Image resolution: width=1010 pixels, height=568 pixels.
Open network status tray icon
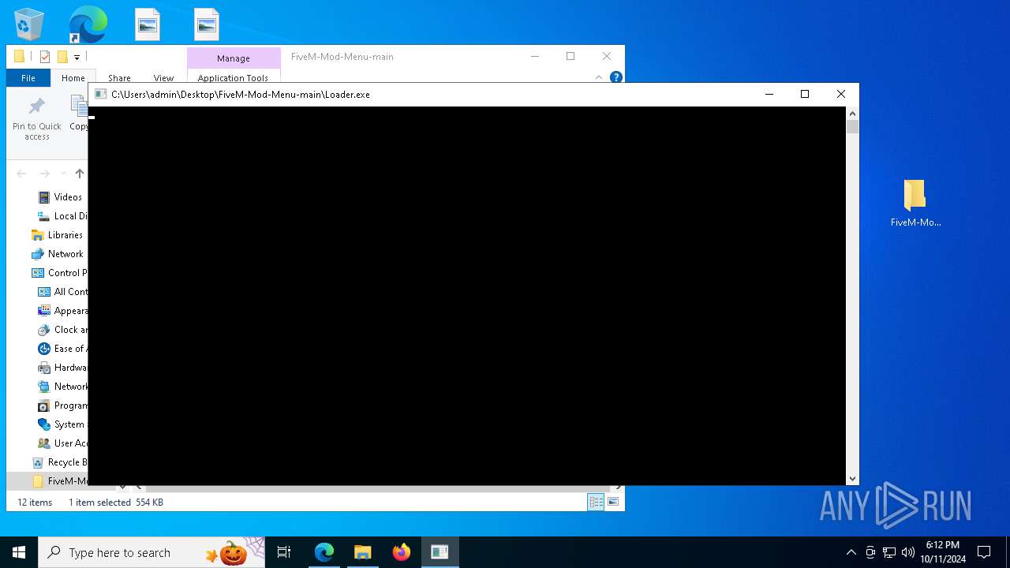coord(889,552)
